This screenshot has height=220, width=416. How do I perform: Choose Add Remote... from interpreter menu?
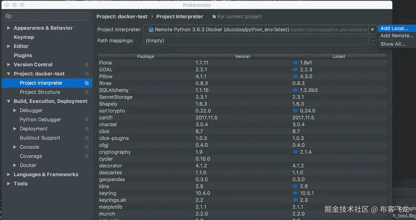(397, 36)
